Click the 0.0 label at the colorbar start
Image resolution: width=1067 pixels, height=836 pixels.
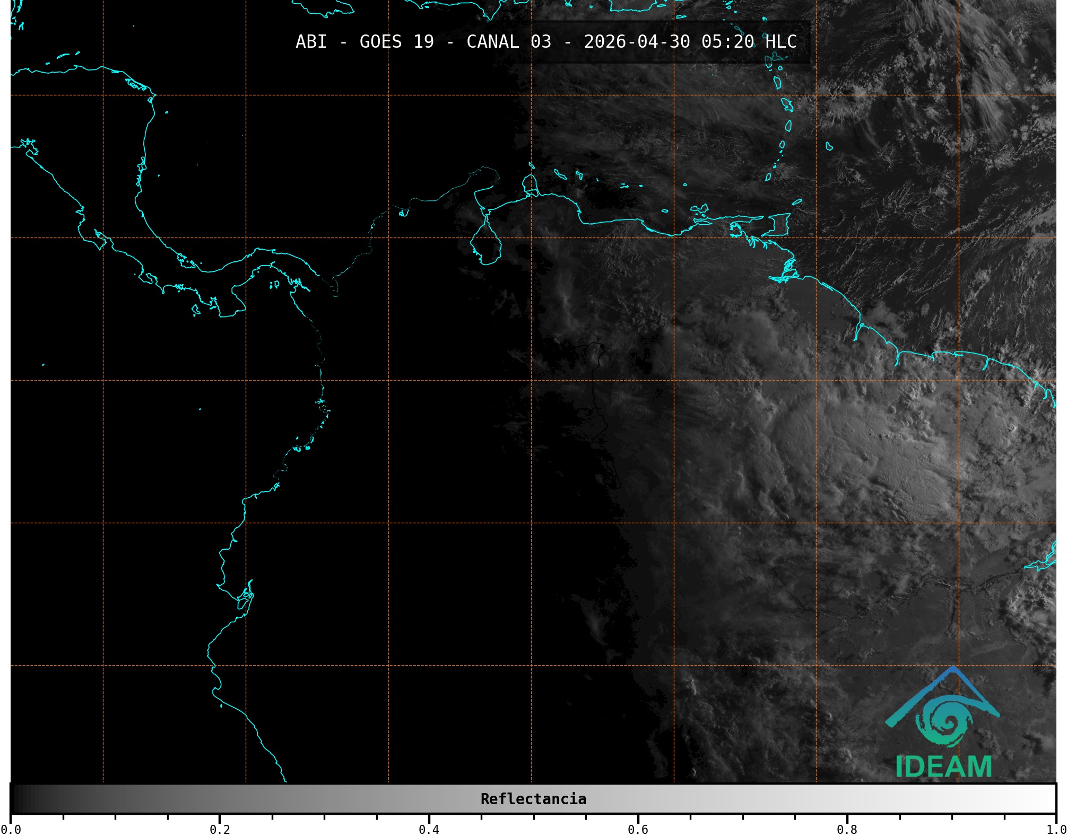(12, 829)
